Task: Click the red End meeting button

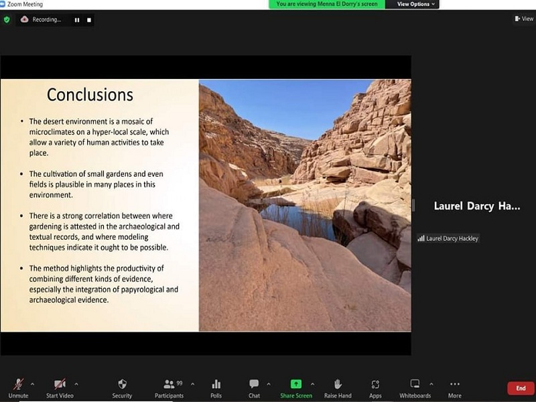Action: (x=521, y=388)
